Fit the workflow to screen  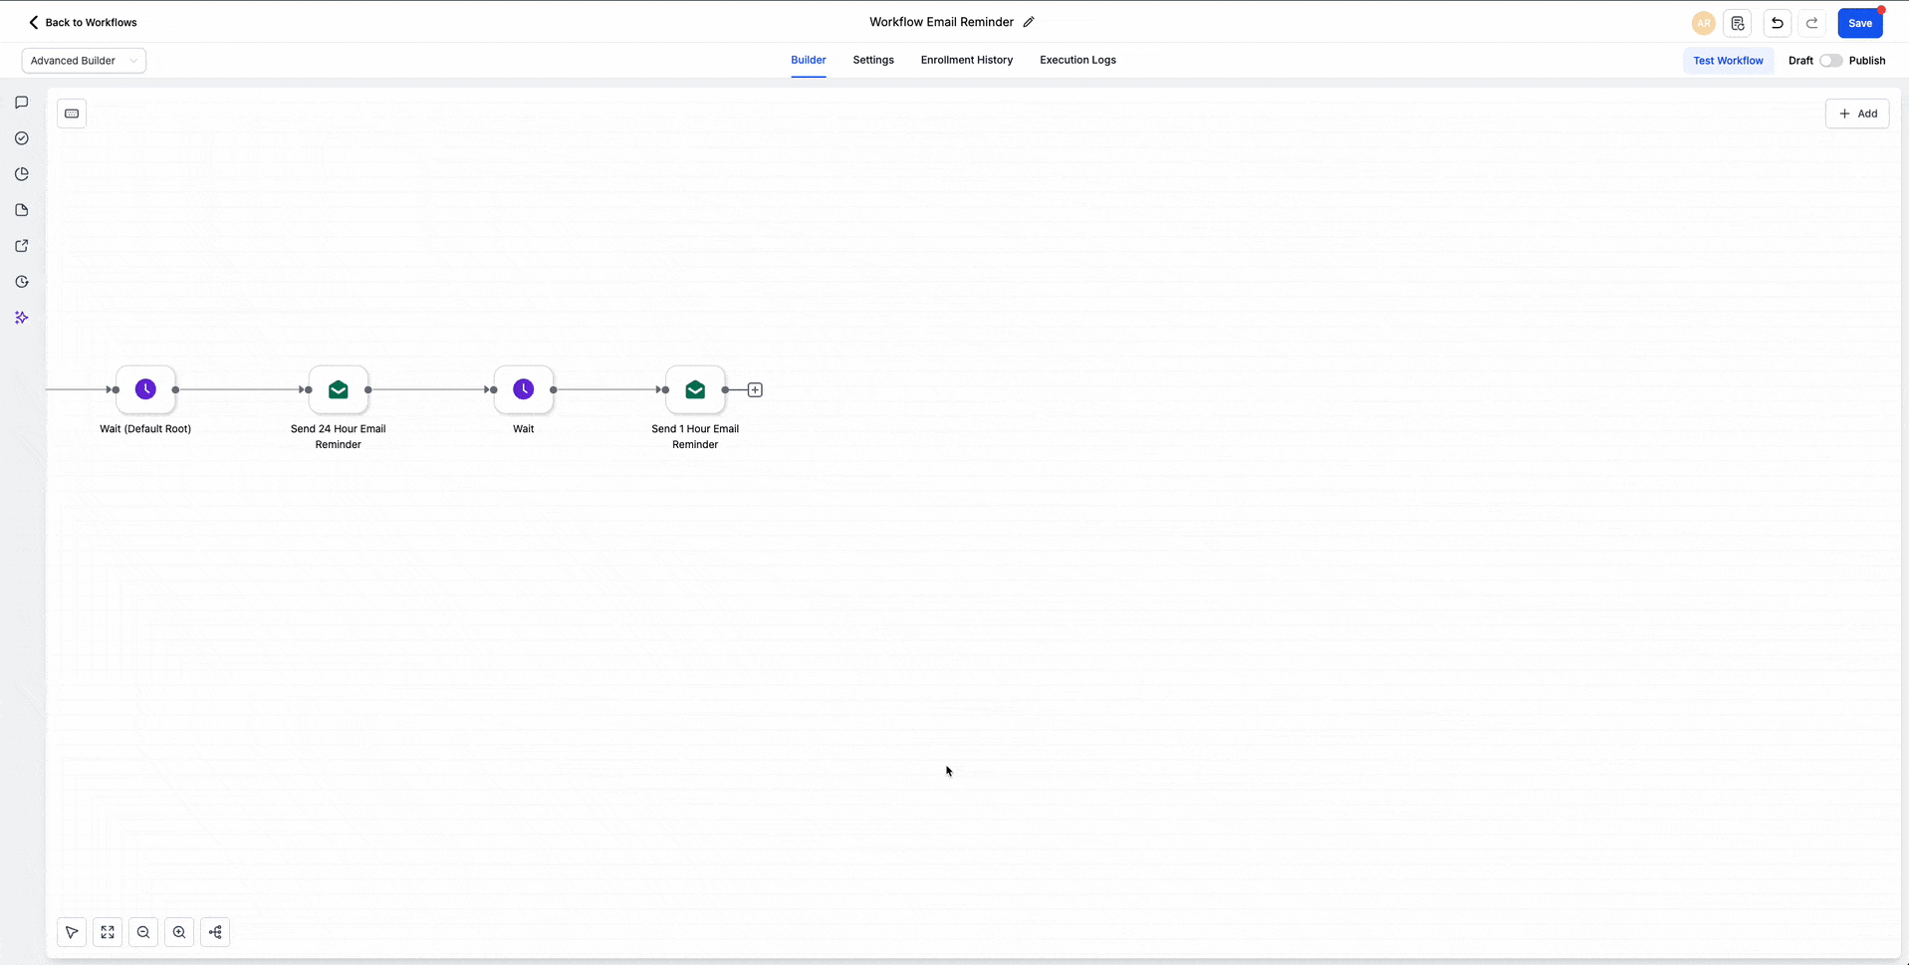click(x=107, y=932)
